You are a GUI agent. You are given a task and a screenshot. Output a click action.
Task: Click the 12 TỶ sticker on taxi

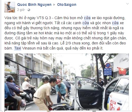point(113,106)
